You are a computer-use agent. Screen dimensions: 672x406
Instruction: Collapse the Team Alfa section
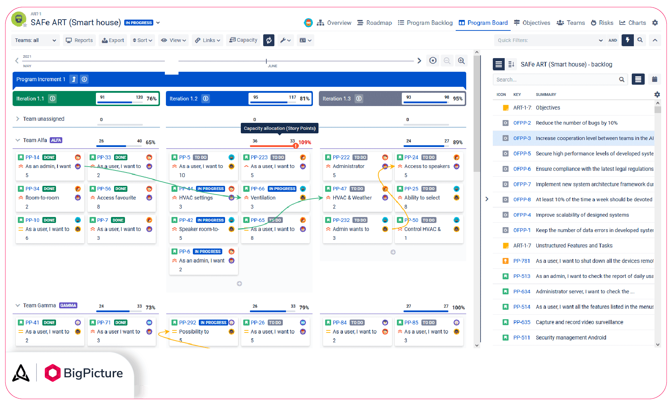click(17, 140)
